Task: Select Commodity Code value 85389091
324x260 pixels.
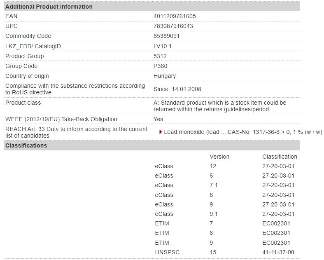Action: [166, 36]
